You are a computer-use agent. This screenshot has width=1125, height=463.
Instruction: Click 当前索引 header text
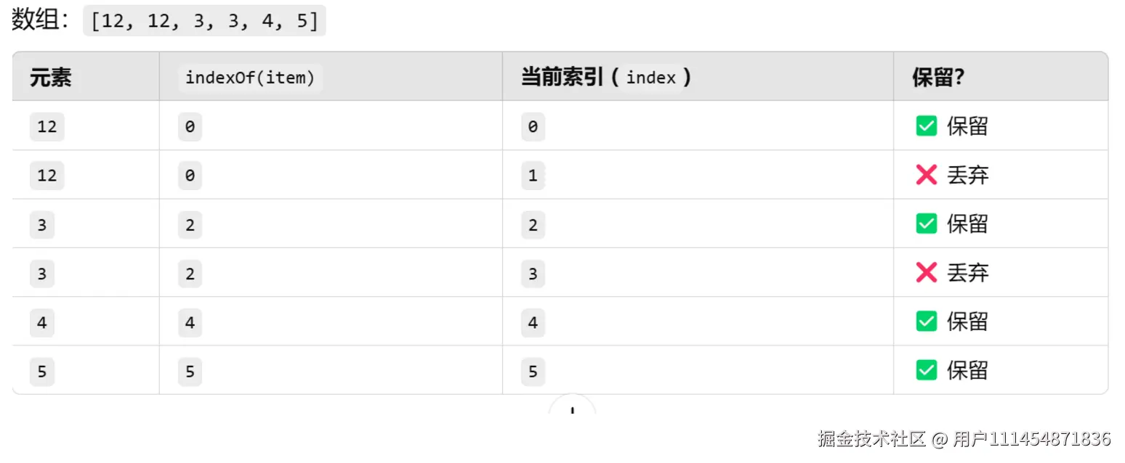click(563, 77)
